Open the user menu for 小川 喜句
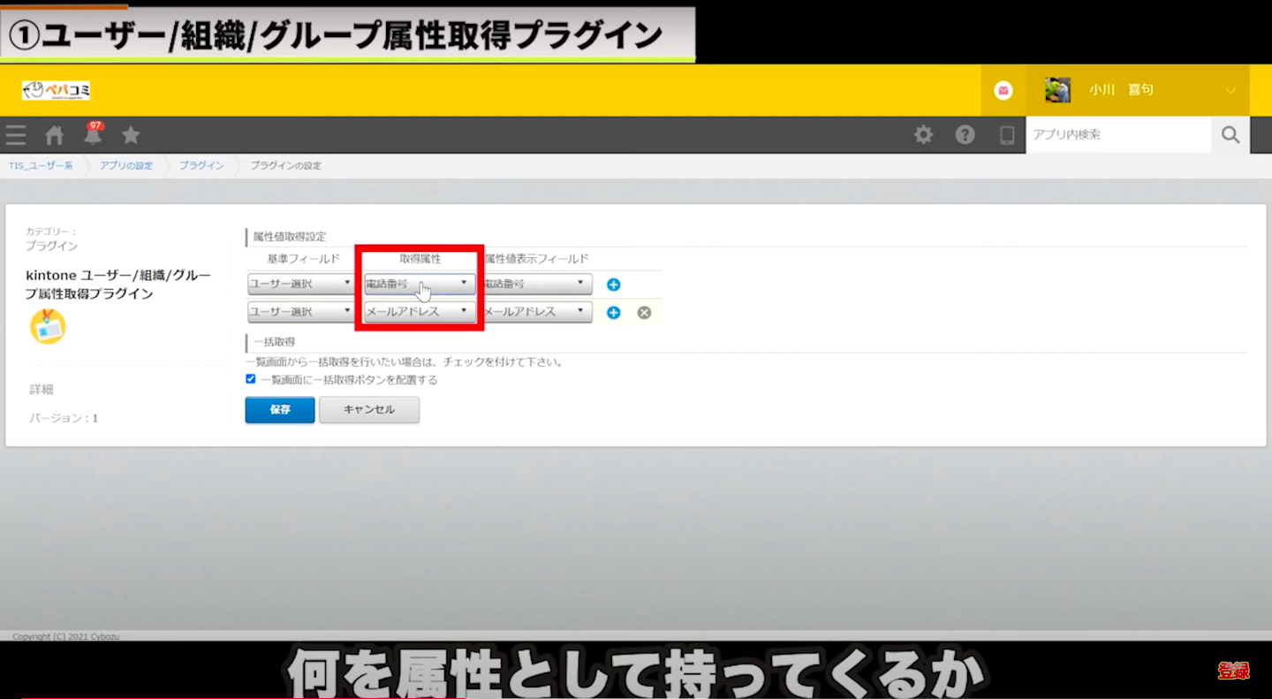This screenshot has width=1272, height=699. (1139, 90)
